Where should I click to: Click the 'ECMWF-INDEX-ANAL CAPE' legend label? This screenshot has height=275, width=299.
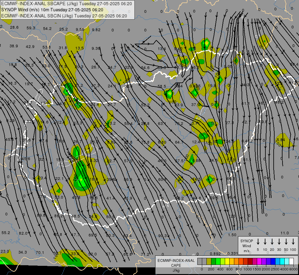click(176, 263)
